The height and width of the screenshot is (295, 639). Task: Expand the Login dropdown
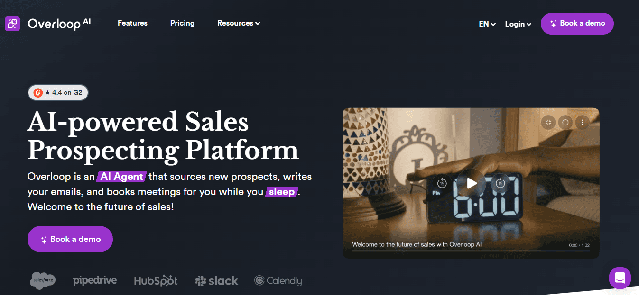pyautogui.click(x=518, y=24)
